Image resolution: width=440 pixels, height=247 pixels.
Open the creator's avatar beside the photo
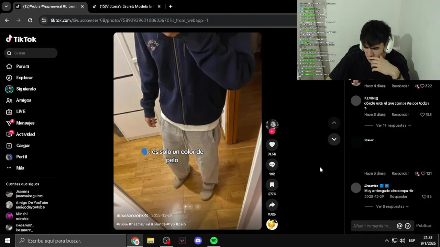272,125
